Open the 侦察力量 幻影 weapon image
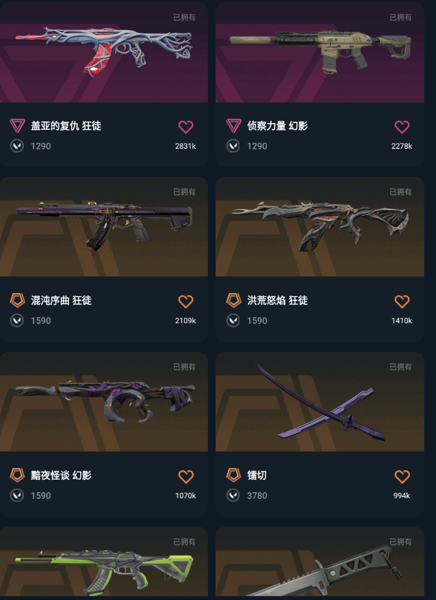This screenshot has height=600, width=436. tap(320, 52)
